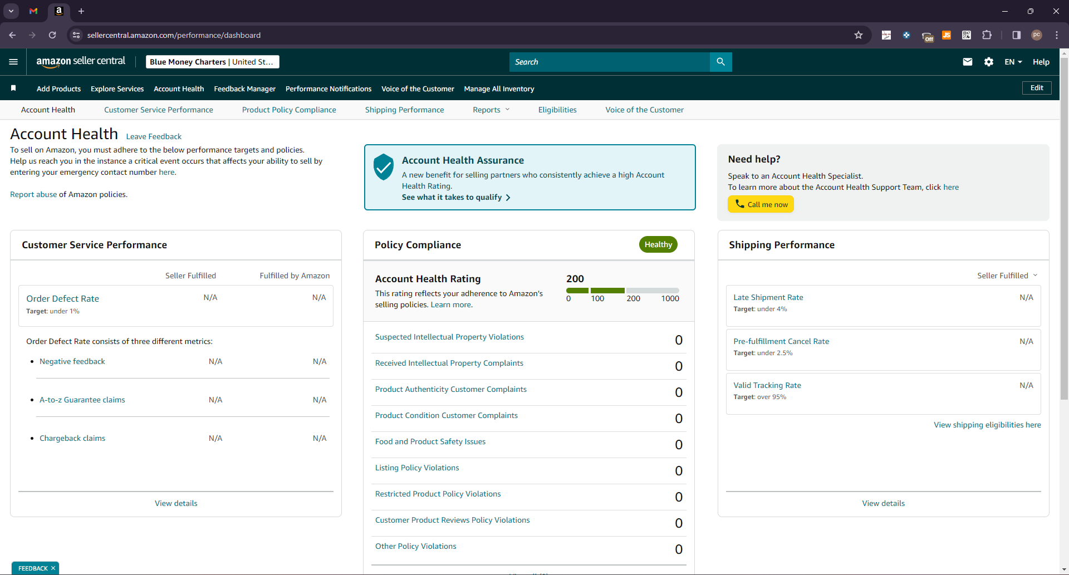Open the Extensions puzzle-piece menu

987,35
